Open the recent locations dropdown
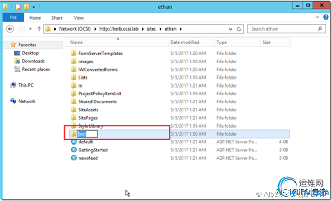The height and width of the screenshot is (201, 332). [x=30, y=29]
